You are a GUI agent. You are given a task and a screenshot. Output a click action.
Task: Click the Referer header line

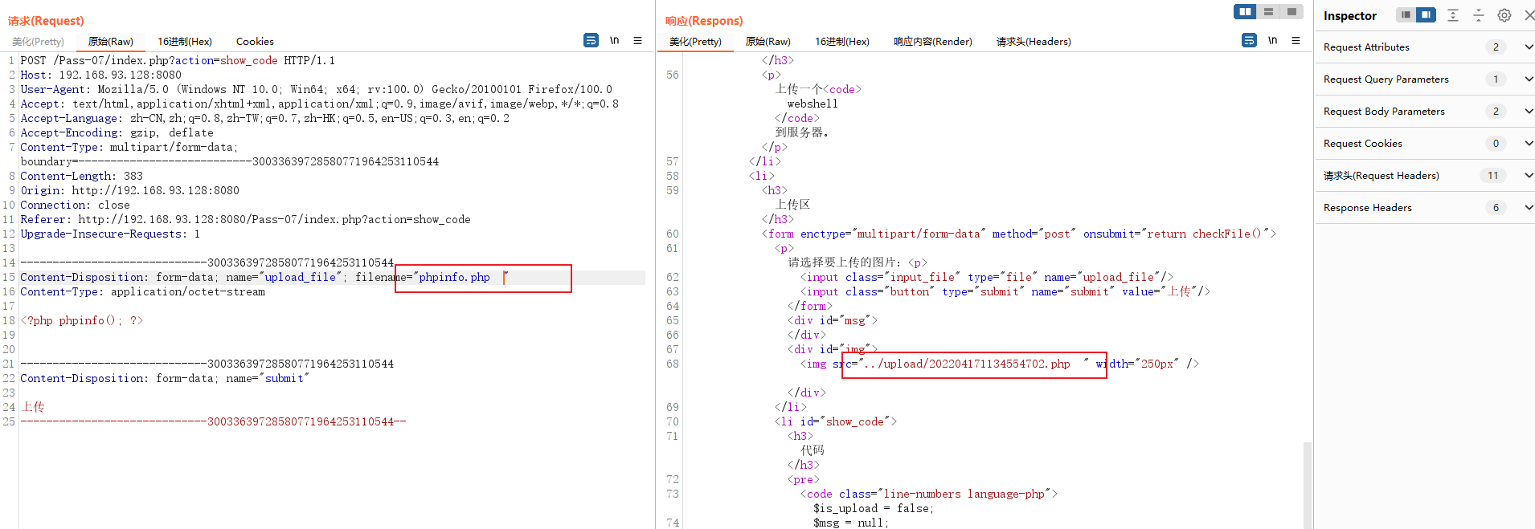coord(245,219)
